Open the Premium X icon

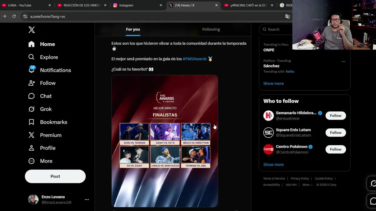pyautogui.click(x=31, y=135)
